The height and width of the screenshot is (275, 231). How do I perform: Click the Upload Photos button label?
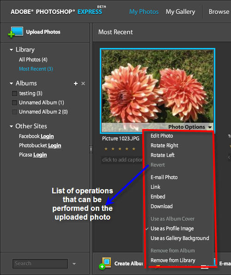[43, 32]
